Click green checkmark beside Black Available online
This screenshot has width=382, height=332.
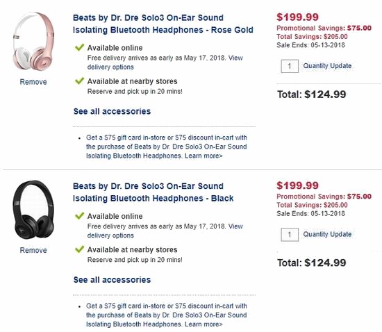(79, 215)
